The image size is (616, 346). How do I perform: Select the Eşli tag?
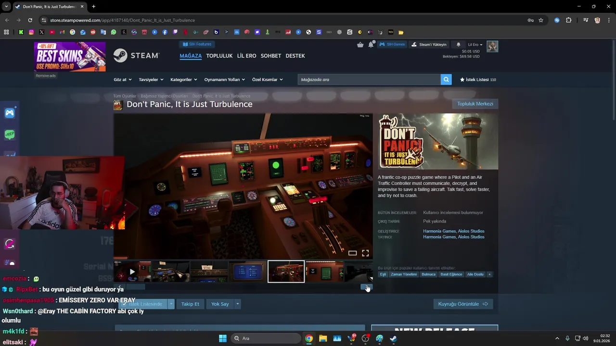(383, 274)
